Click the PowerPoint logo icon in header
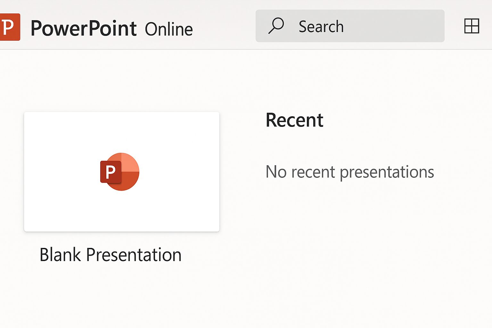Image resolution: width=492 pixels, height=328 pixels. 10,27
